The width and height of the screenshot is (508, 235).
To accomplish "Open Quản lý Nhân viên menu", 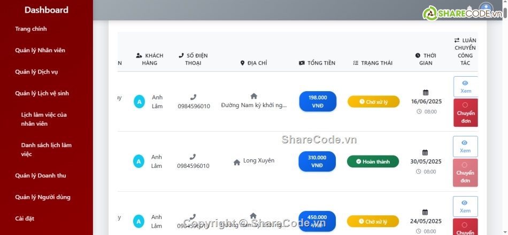I will (40, 50).
